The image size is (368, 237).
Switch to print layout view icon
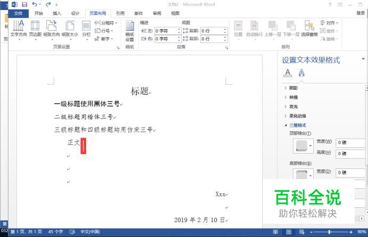click(x=289, y=232)
